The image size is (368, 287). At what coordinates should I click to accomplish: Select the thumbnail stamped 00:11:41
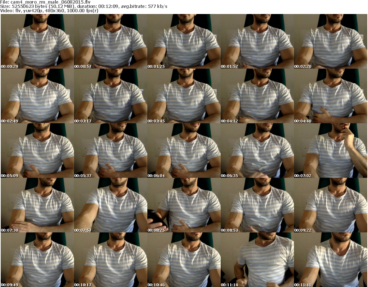(x=331, y=260)
